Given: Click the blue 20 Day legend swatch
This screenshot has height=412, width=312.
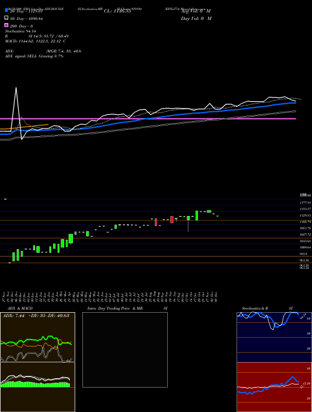Looking at the screenshot, I should [6, 11].
